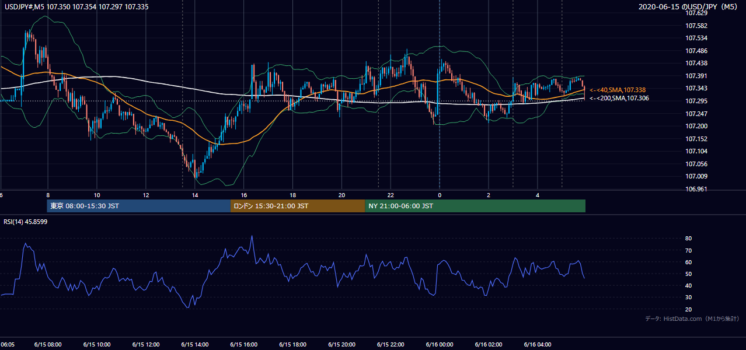Click RSI scale value 50
This screenshot has height=350, width=746.
coord(689,274)
